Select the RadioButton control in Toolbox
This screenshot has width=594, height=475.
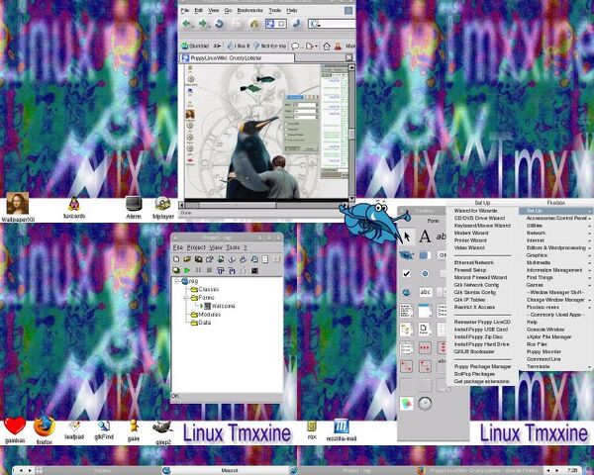pos(425,273)
